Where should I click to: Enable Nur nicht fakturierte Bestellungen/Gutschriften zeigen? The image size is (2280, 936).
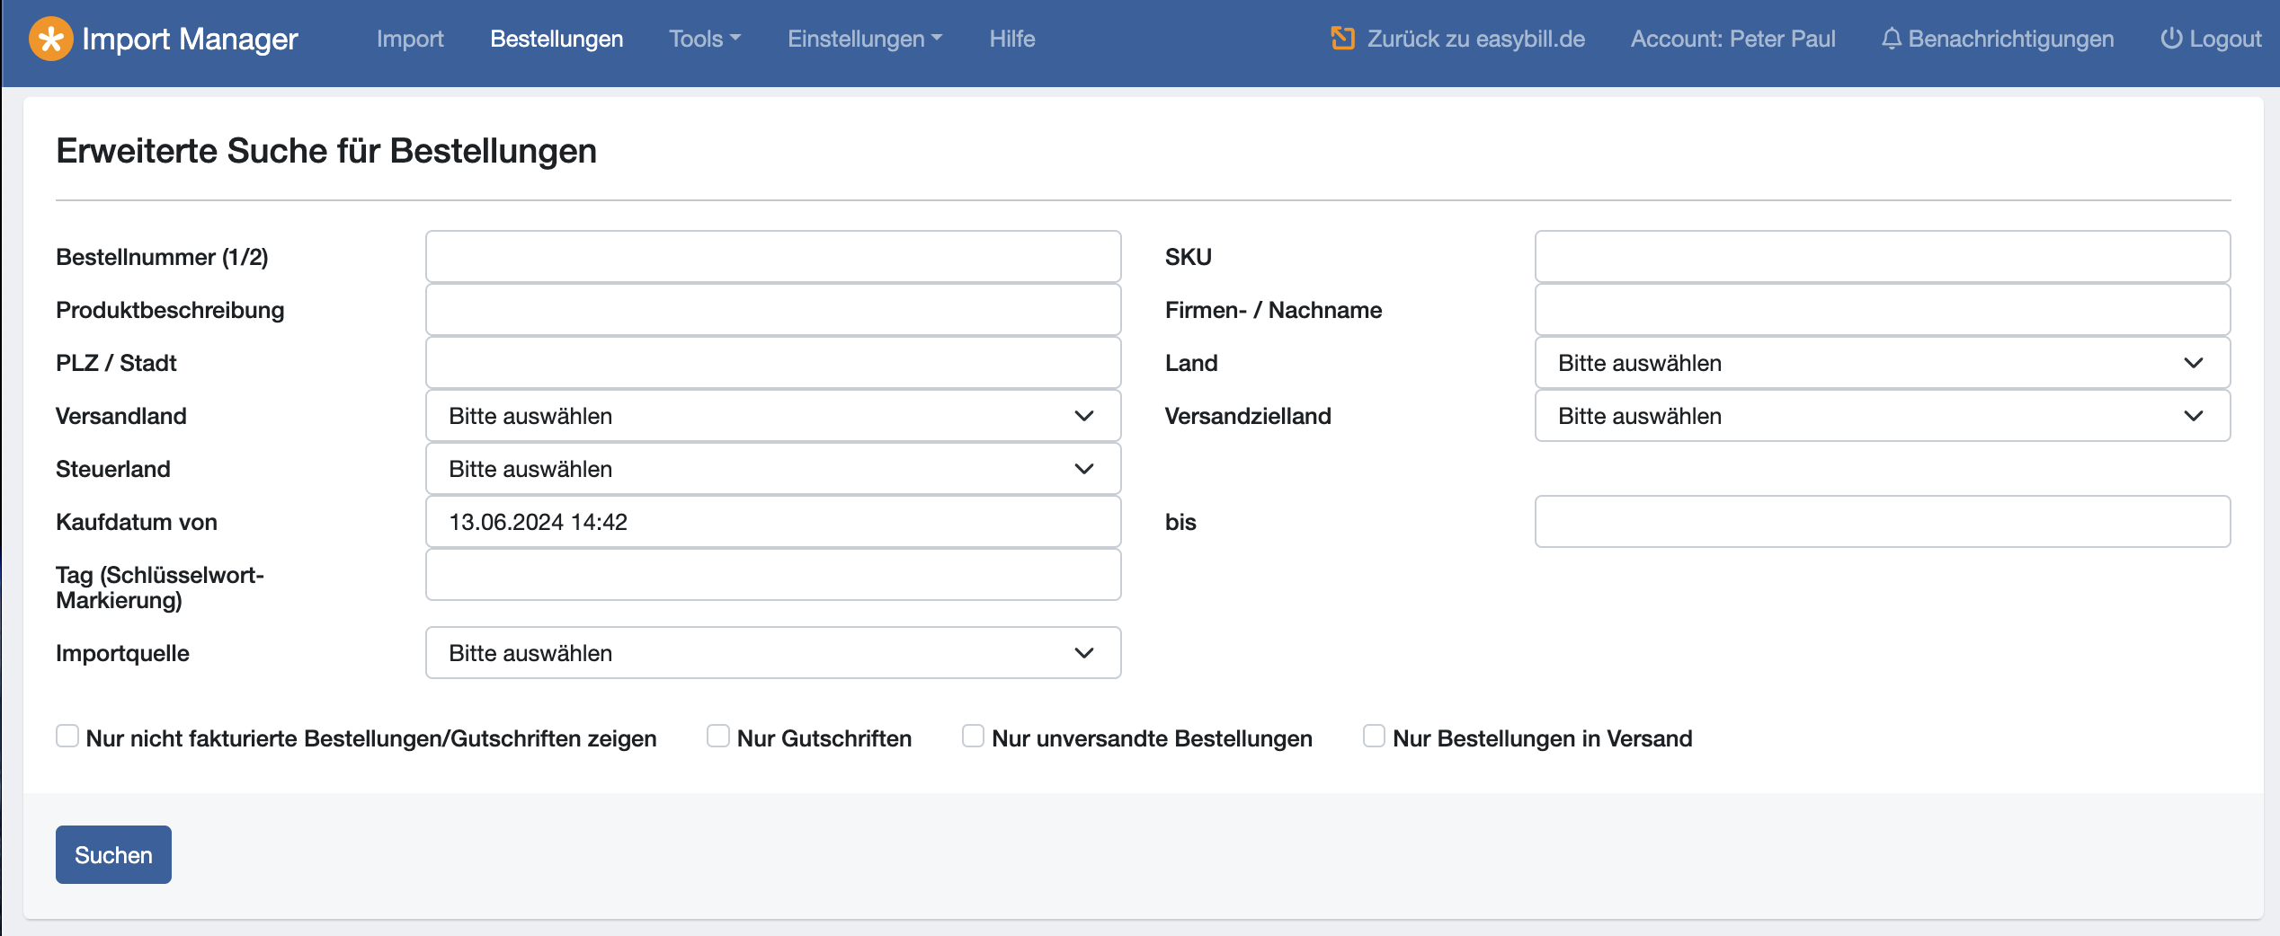click(x=67, y=737)
